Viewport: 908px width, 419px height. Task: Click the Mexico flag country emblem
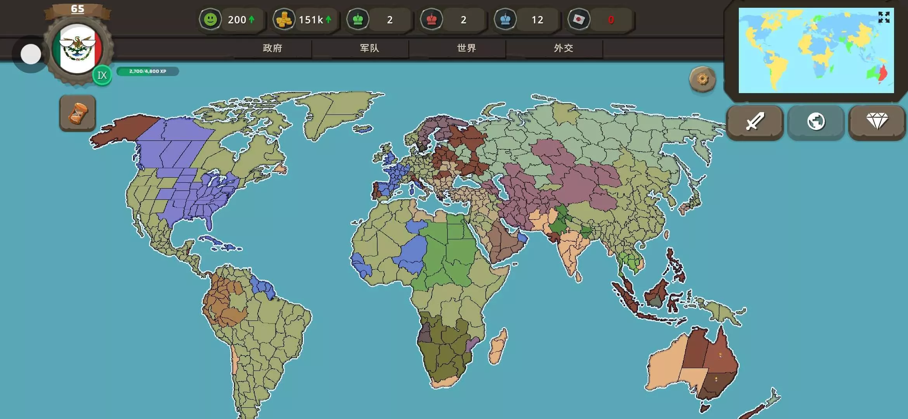click(78, 48)
